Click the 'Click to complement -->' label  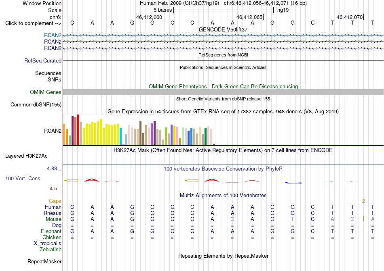tap(33, 23)
